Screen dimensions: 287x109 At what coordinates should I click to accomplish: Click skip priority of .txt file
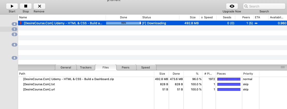246,84
